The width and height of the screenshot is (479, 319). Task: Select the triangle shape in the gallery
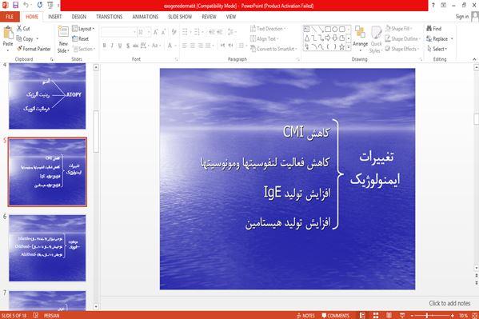[307, 38]
